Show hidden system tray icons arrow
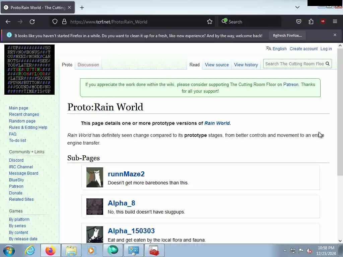The image size is (343, 257). [x=285, y=251]
